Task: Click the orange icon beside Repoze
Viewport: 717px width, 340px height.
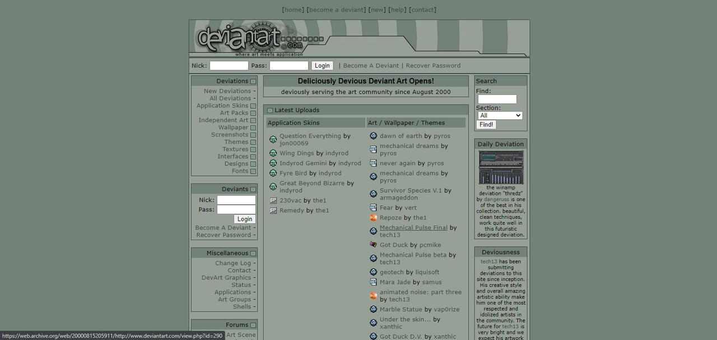Action: [x=373, y=217]
